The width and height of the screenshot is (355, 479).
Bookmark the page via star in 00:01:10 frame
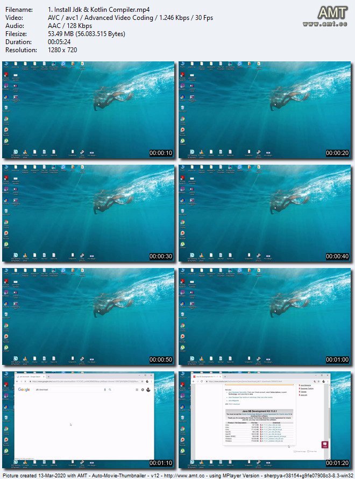143,382
